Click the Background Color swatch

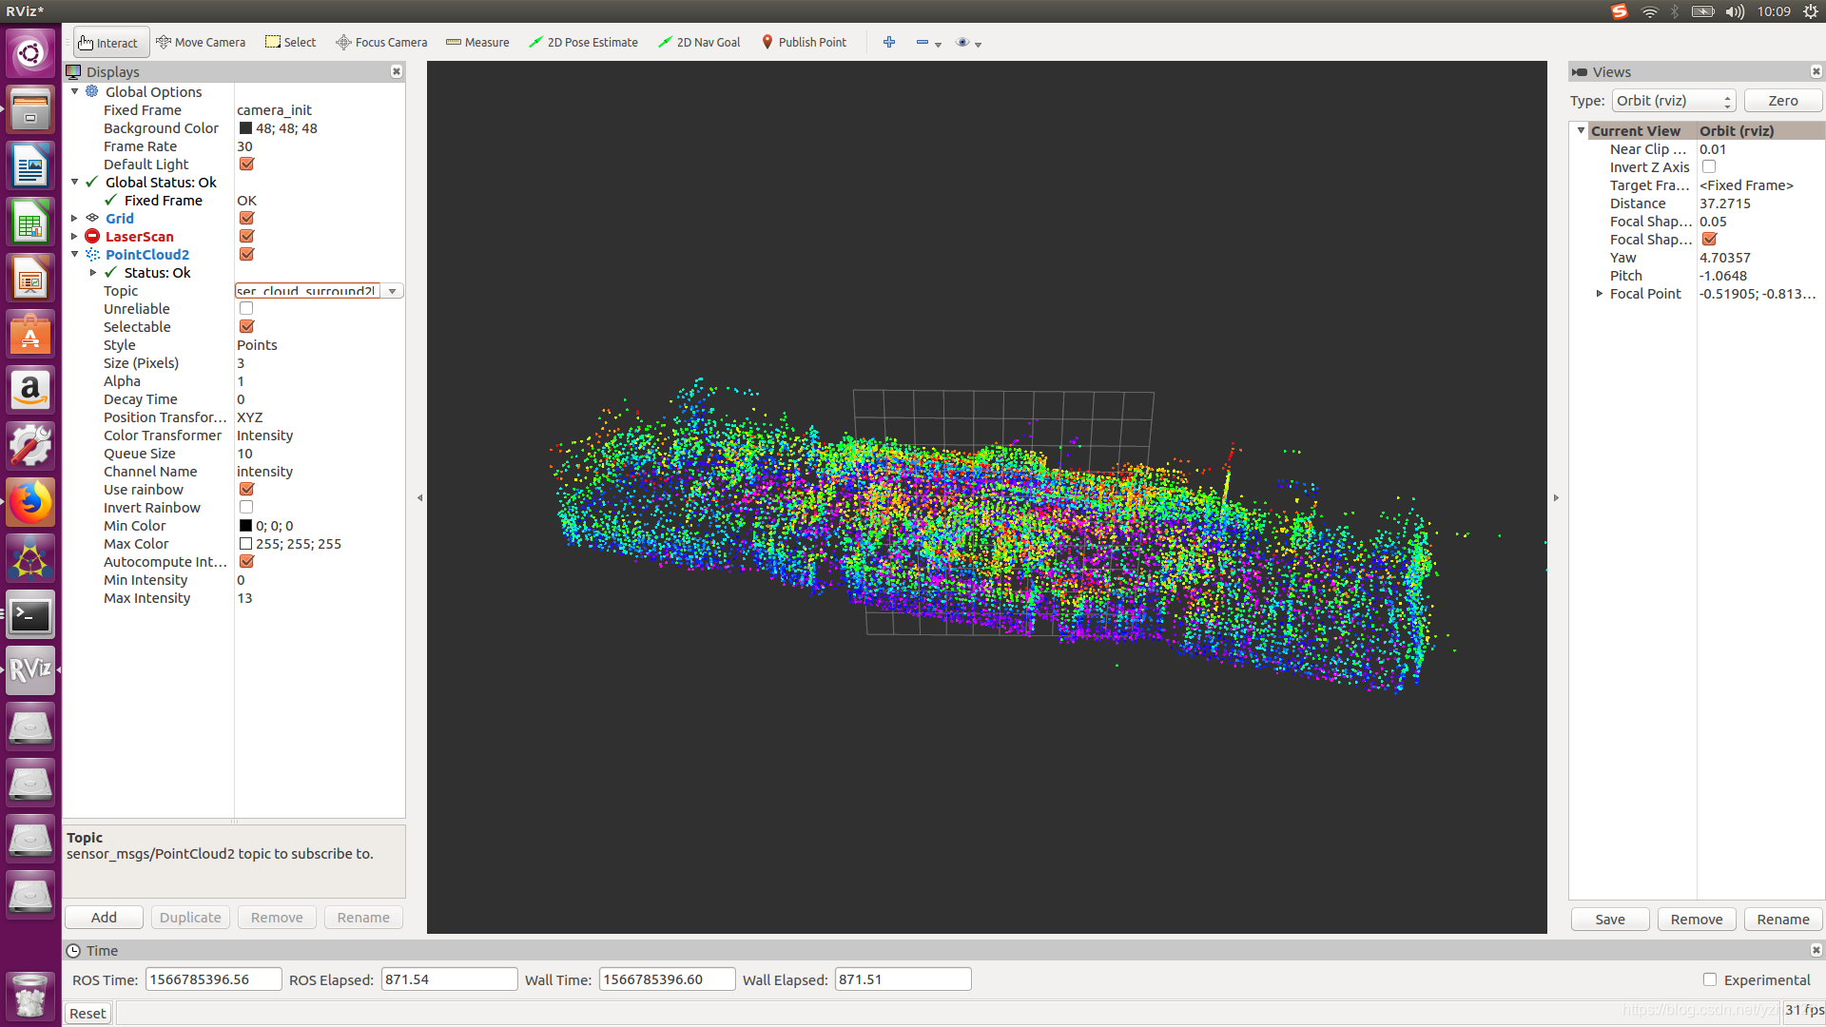click(x=246, y=128)
